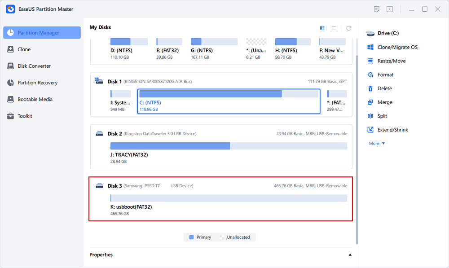Image resolution: width=449 pixels, height=268 pixels.
Task: Choose Resize/Move for drive C
Action: click(x=392, y=61)
